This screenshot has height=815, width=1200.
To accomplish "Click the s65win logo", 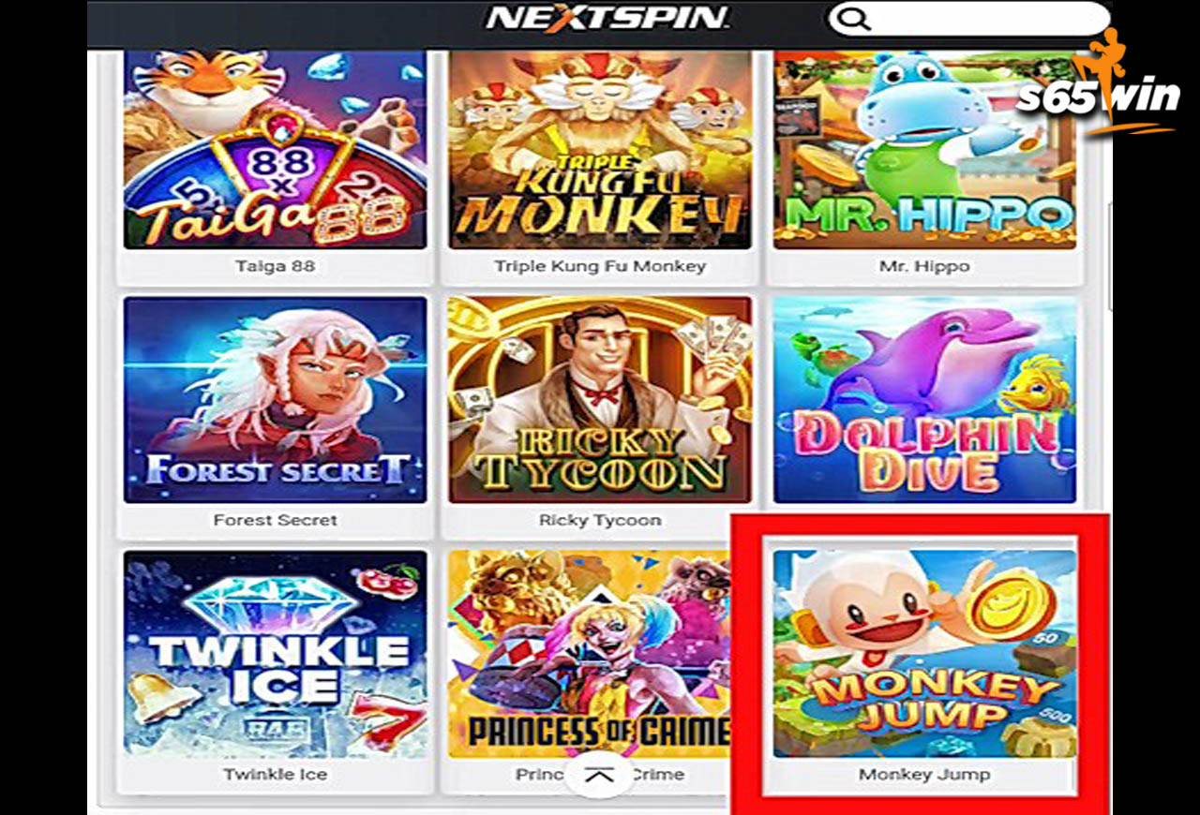I will pyautogui.click(x=1098, y=86).
